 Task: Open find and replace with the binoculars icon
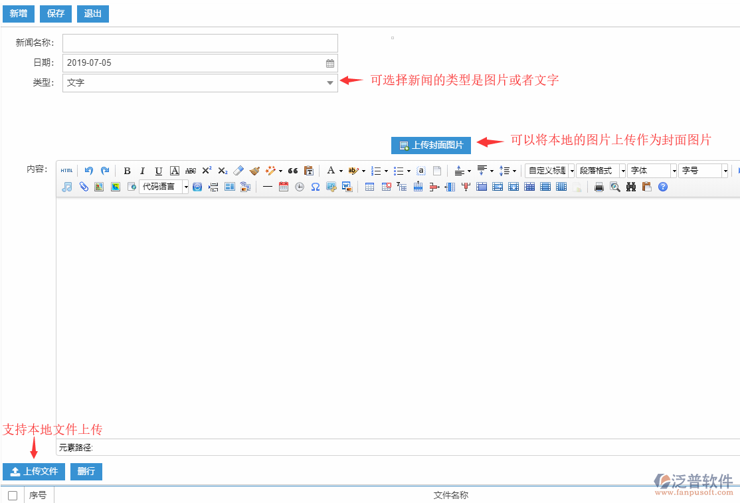[630, 187]
